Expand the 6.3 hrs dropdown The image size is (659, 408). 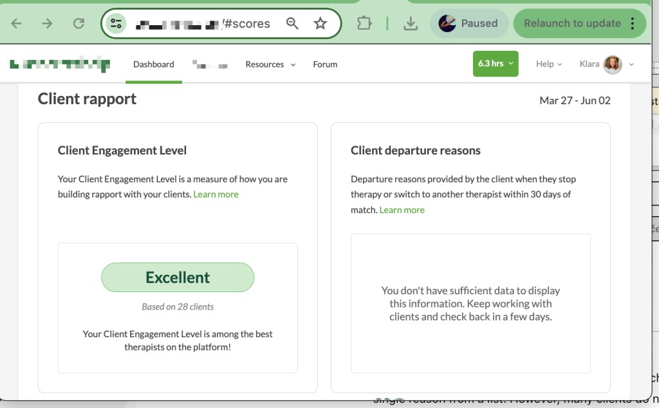pos(496,64)
